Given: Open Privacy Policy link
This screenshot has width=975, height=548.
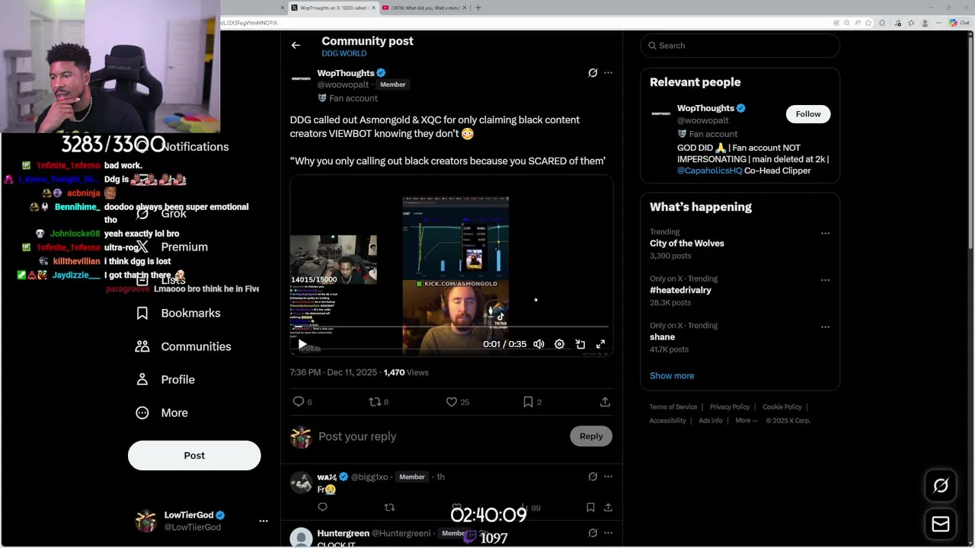Looking at the screenshot, I should tap(730, 407).
